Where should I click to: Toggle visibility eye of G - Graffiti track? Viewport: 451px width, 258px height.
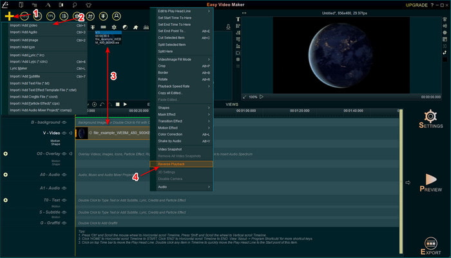click(x=64, y=223)
